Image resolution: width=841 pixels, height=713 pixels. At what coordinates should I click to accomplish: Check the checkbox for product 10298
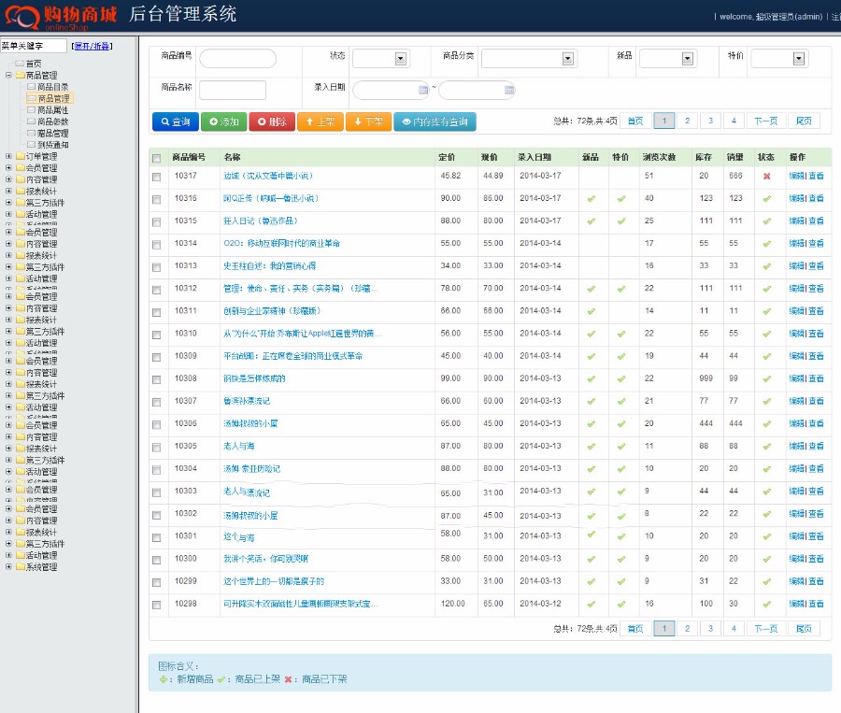coord(156,606)
